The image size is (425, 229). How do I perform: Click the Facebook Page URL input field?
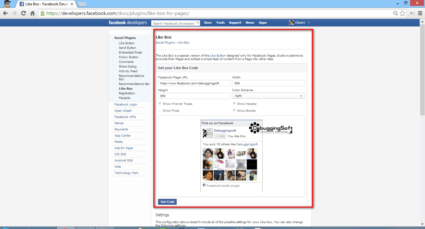pyautogui.click(x=194, y=83)
